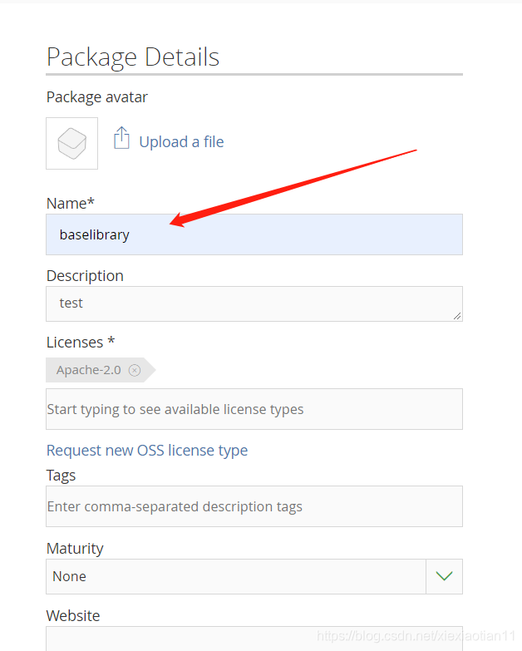Open Request new OSS license type link
The width and height of the screenshot is (522, 651).
[x=147, y=451]
